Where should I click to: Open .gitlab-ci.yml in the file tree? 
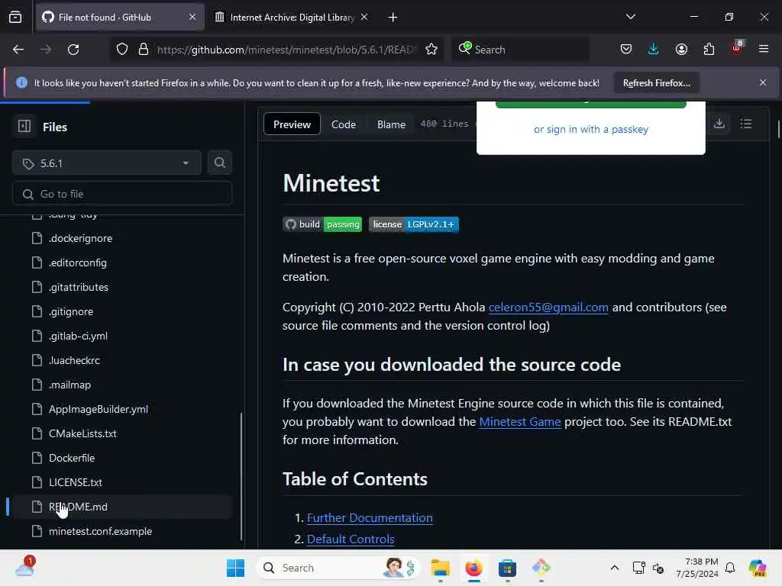click(x=79, y=336)
